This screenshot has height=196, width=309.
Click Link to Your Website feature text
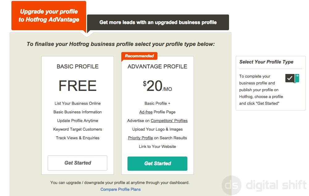coord(157,147)
